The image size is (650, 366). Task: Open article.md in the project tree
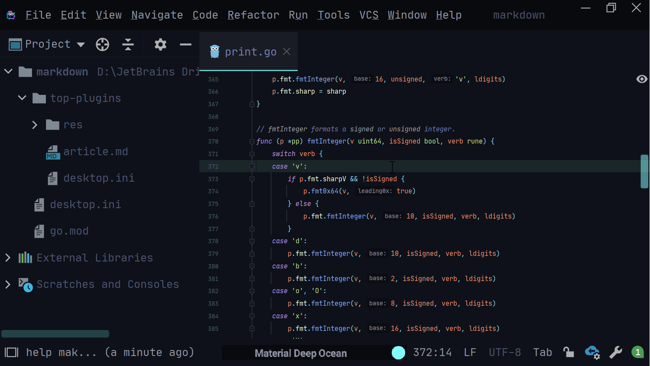[x=95, y=152]
